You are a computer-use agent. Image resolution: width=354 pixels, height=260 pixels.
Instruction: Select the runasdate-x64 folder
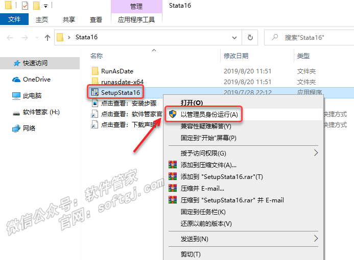click(x=122, y=82)
